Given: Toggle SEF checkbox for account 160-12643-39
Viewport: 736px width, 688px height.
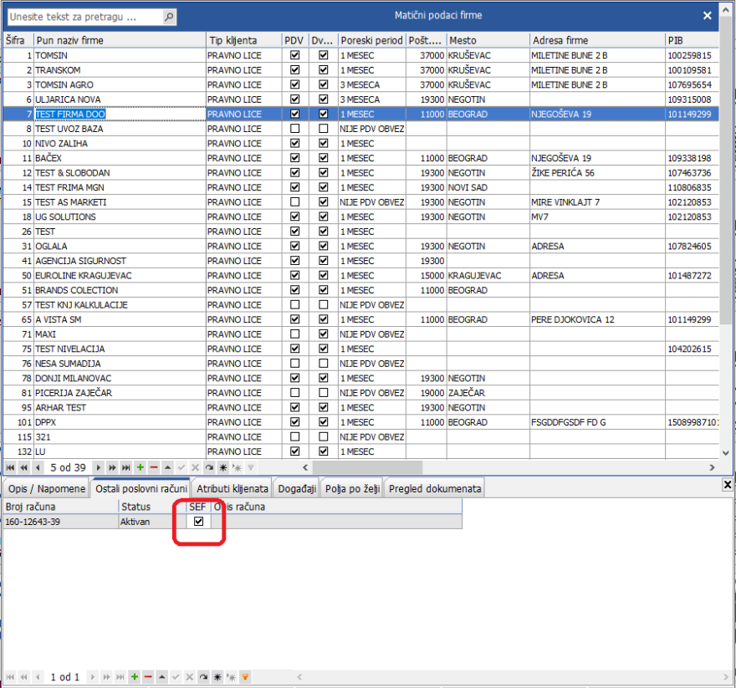Looking at the screenshot, I should [198, 521].
